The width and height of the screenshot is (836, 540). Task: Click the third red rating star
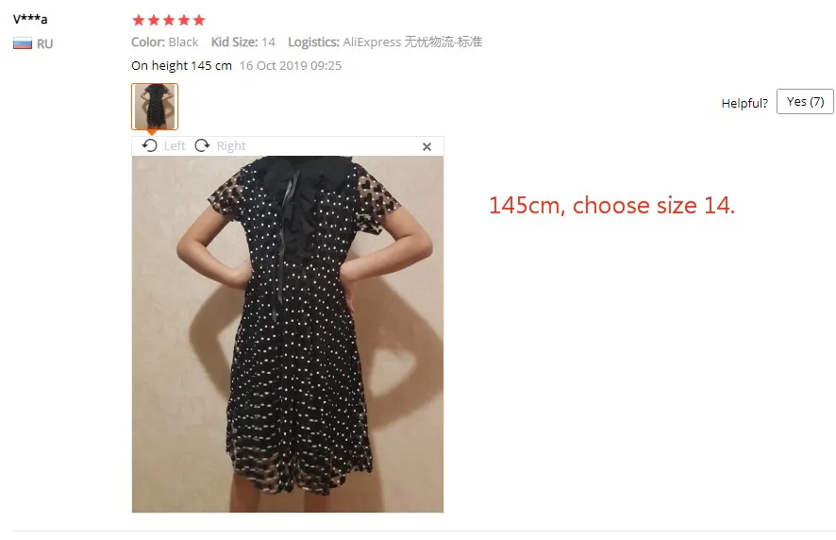(x=169, y=20)
